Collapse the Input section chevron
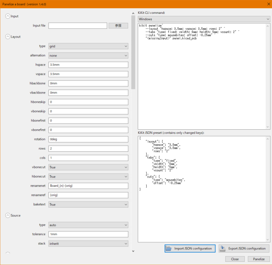Image resolution: width=272 pixels, height=265 pixels. [8, 16]
